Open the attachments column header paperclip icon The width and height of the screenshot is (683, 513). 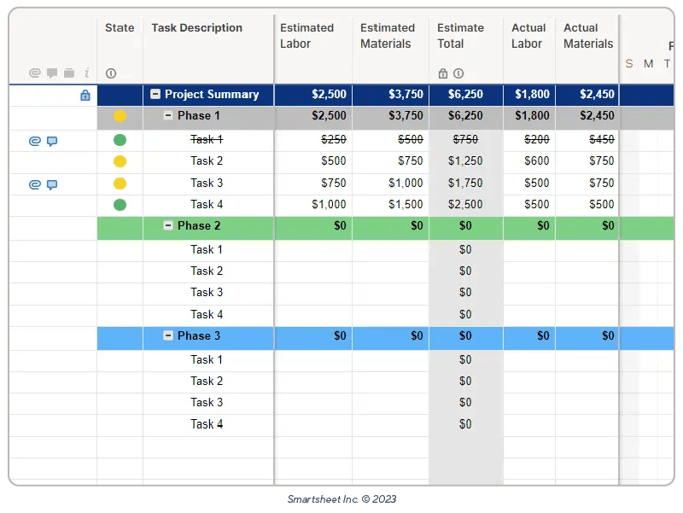coord(34,73)
